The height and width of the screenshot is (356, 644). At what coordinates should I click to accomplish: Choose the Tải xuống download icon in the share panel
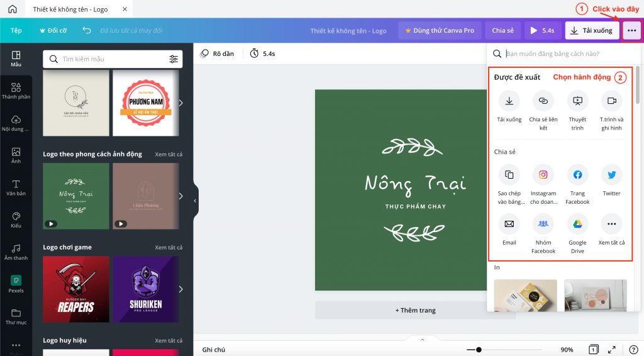[509, 101]
